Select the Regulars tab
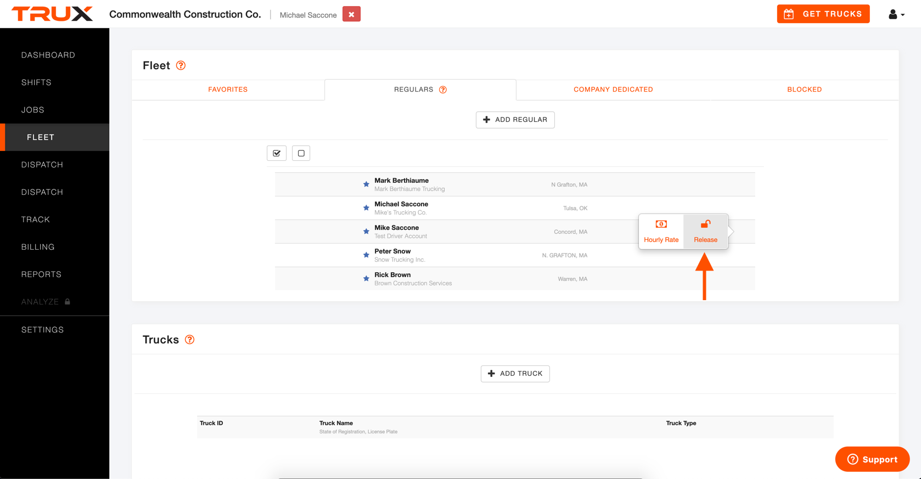This screenshot has width=921, height=479. 420,89
